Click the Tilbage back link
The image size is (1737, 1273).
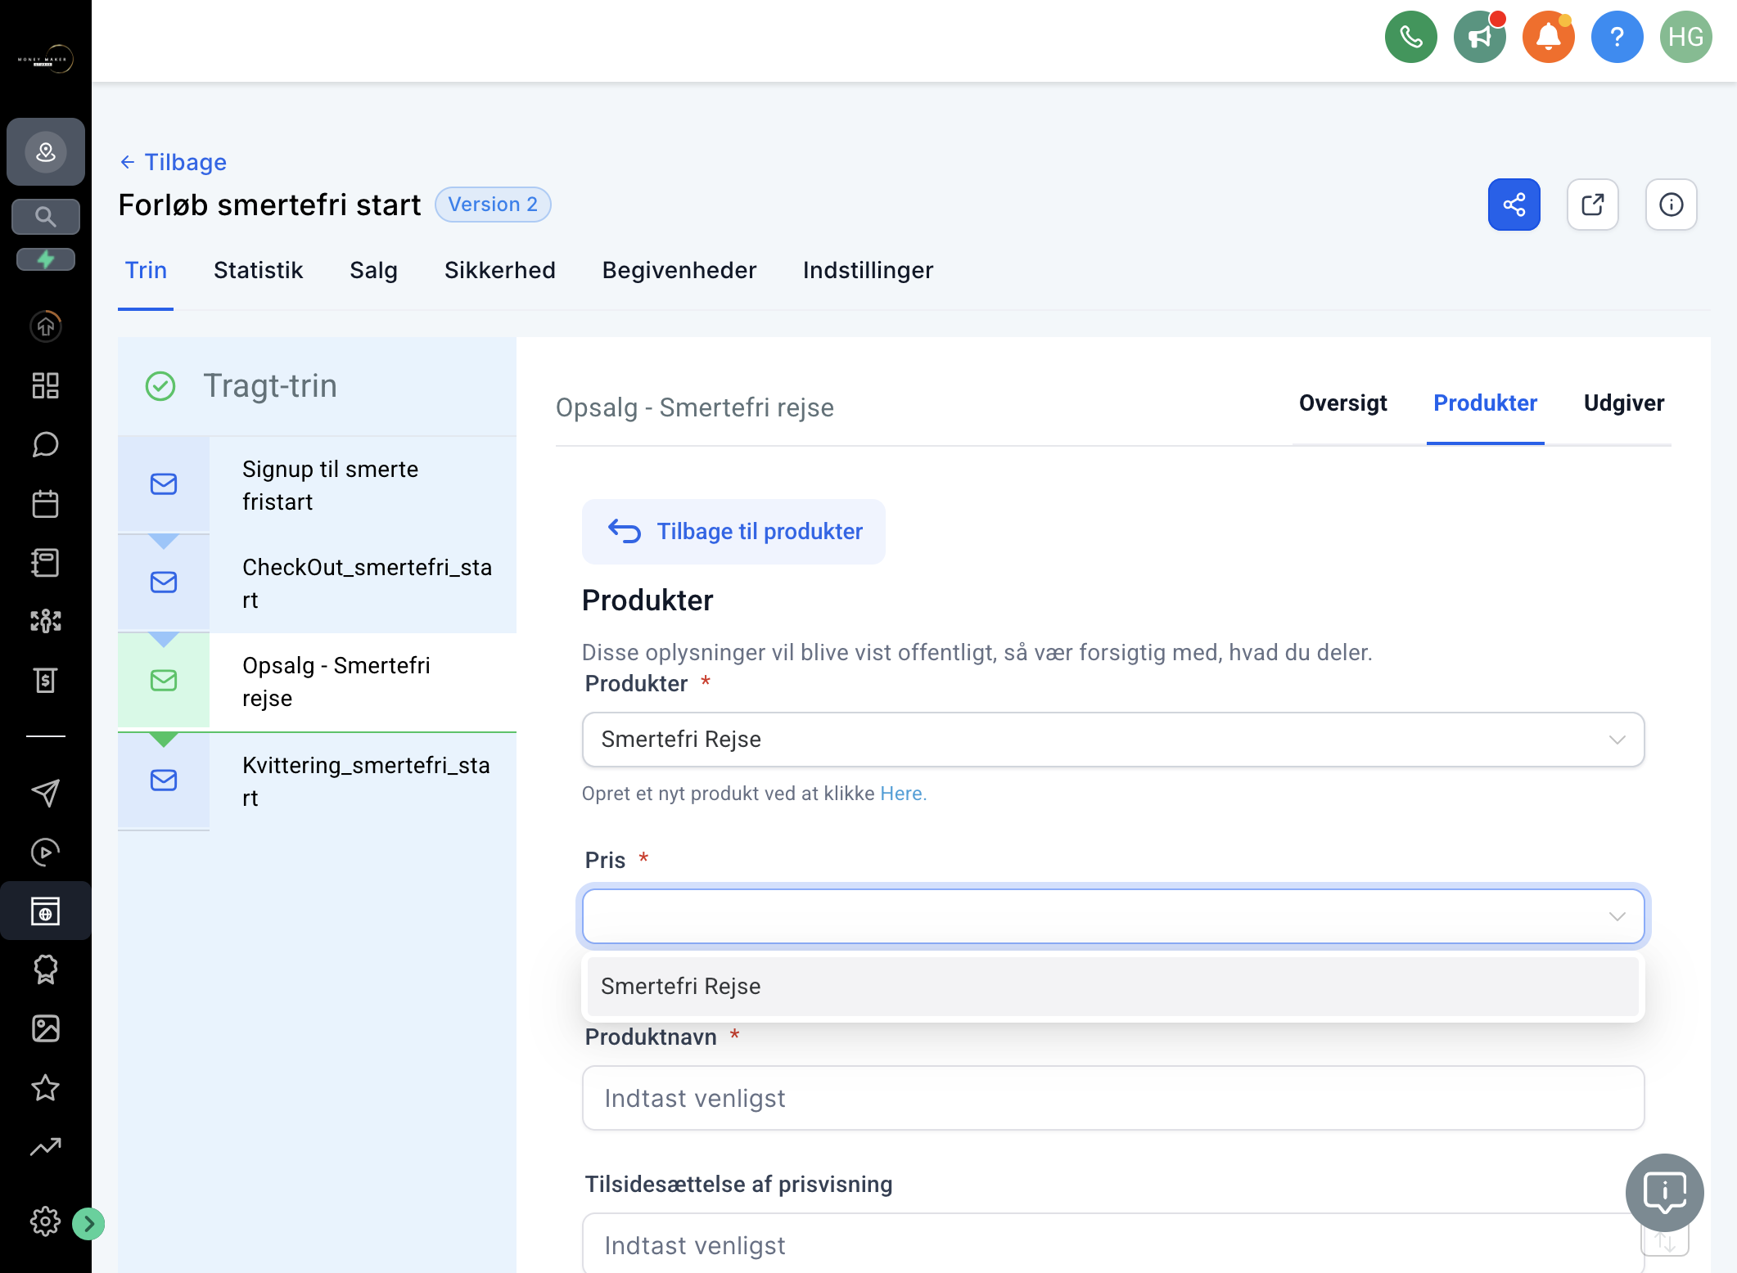174,162
